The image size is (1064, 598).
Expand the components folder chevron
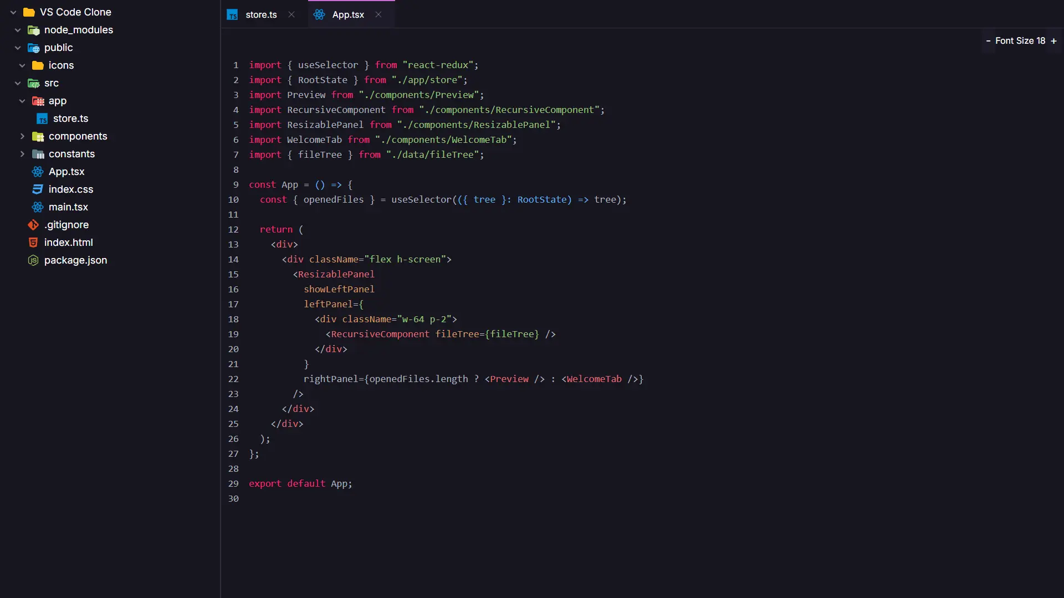coord(22,136)
